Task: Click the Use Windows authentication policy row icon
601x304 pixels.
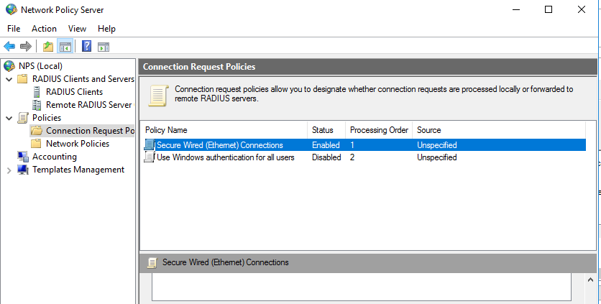Action: tap(150, 157)
